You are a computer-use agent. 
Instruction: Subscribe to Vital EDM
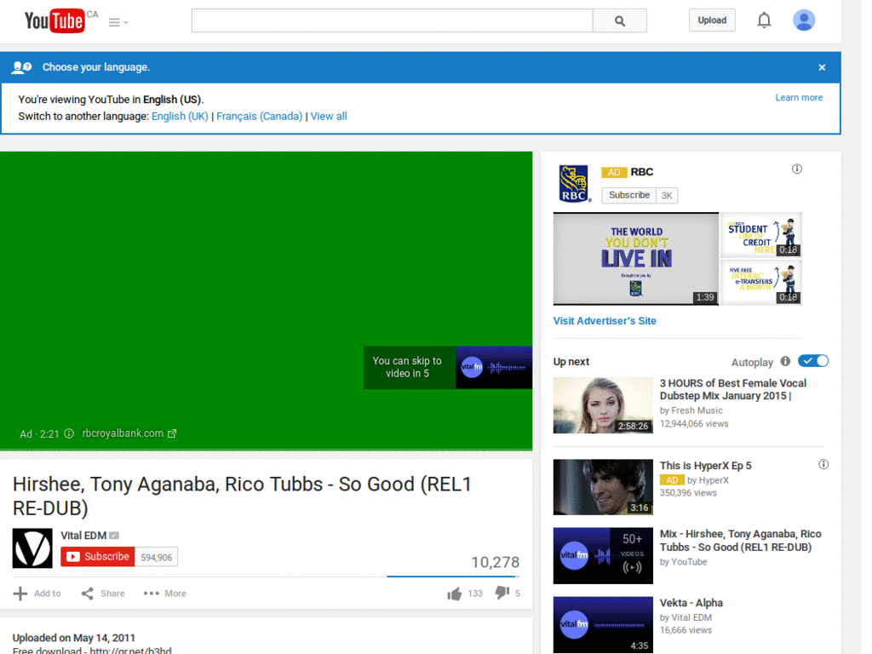(97, 557)
